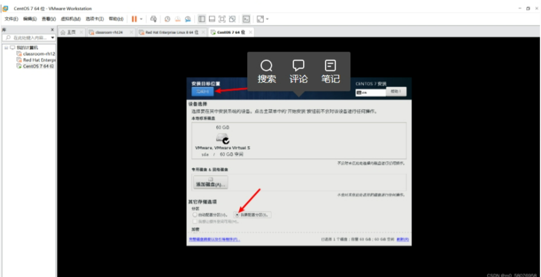Close the classroom-rh124 tab

tap(131, 32)
